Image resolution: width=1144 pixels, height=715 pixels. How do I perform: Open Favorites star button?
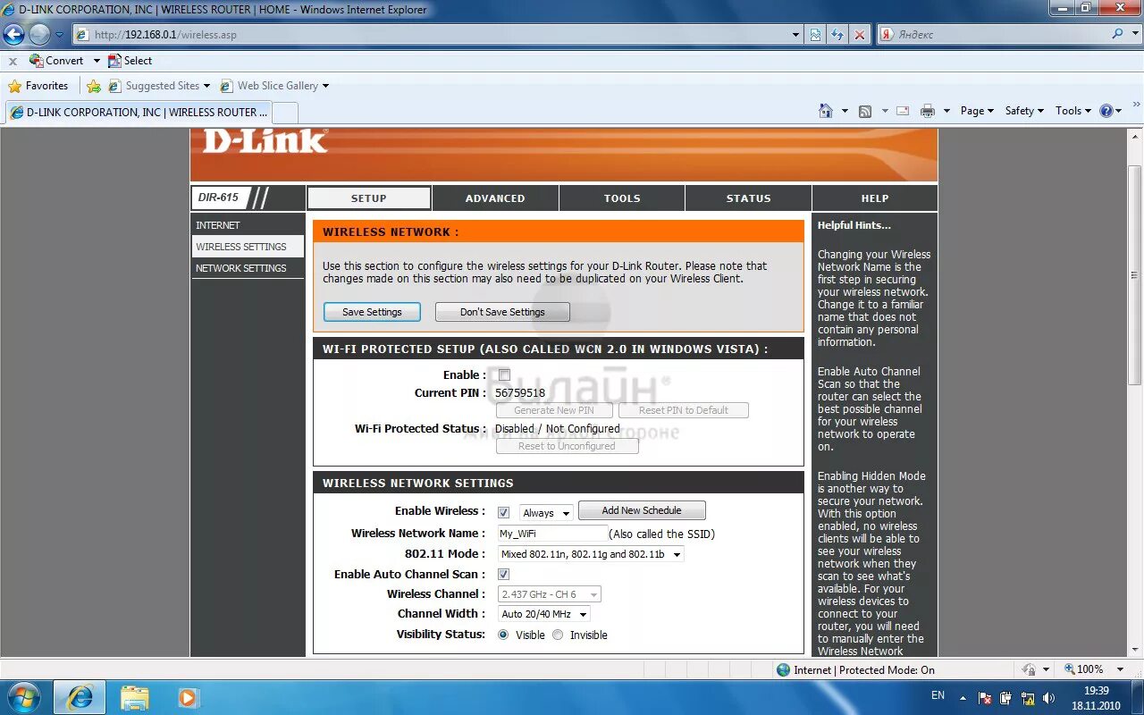coord(38,86)
